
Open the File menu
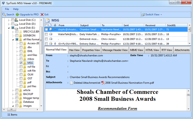tap(7, 9)
